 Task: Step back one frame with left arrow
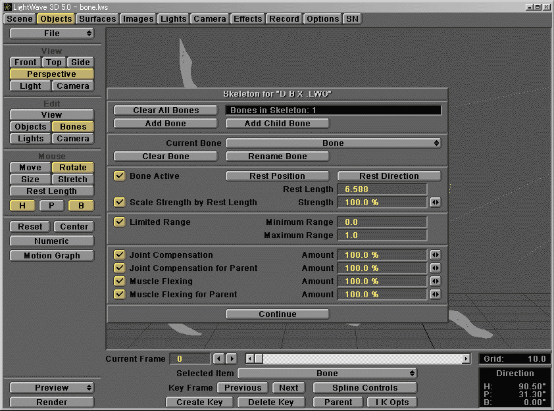[x=219, y=359]
